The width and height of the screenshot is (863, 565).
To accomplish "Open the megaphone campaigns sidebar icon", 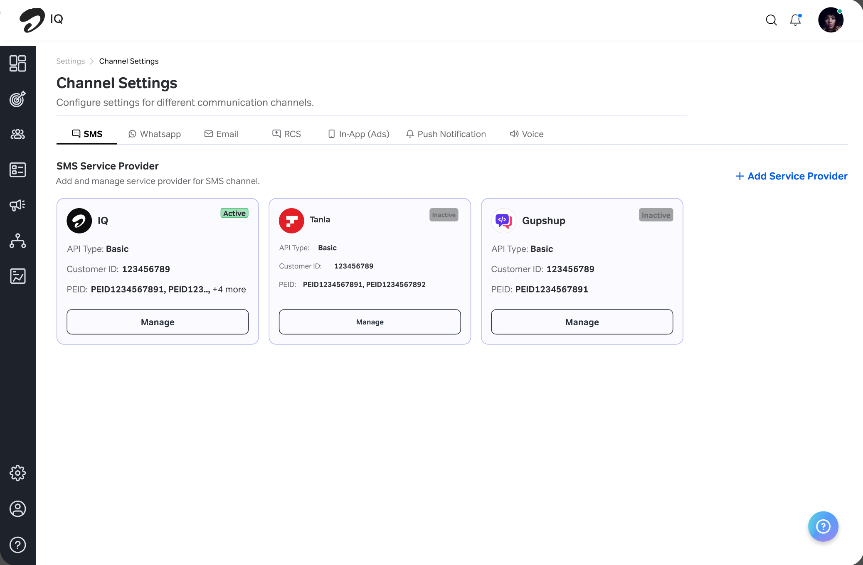I will tap(17, 205).
